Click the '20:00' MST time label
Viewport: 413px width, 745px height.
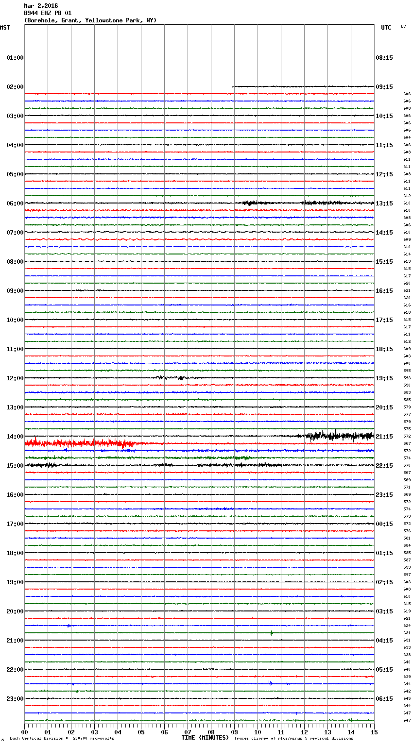15,611
